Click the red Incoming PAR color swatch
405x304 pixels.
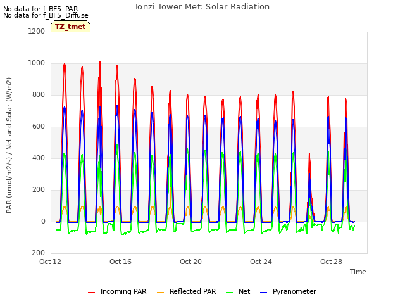click(91, 293)
